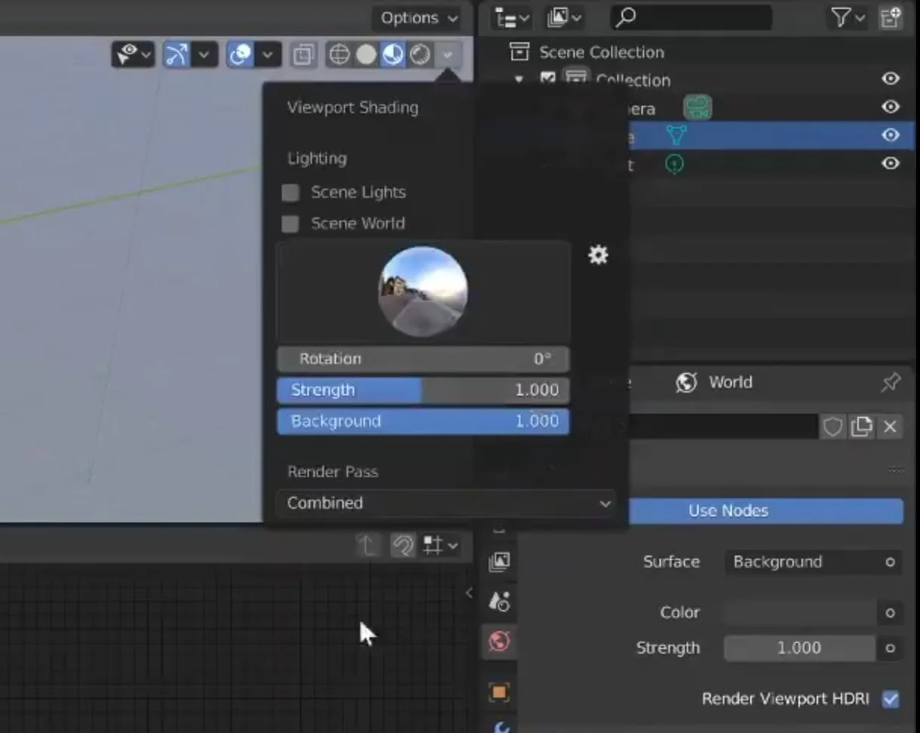The width and height of the screenshot is (920, 733).
Task: Open World properties tab icon
Action: pyautogui.click(x=499, y=642)
